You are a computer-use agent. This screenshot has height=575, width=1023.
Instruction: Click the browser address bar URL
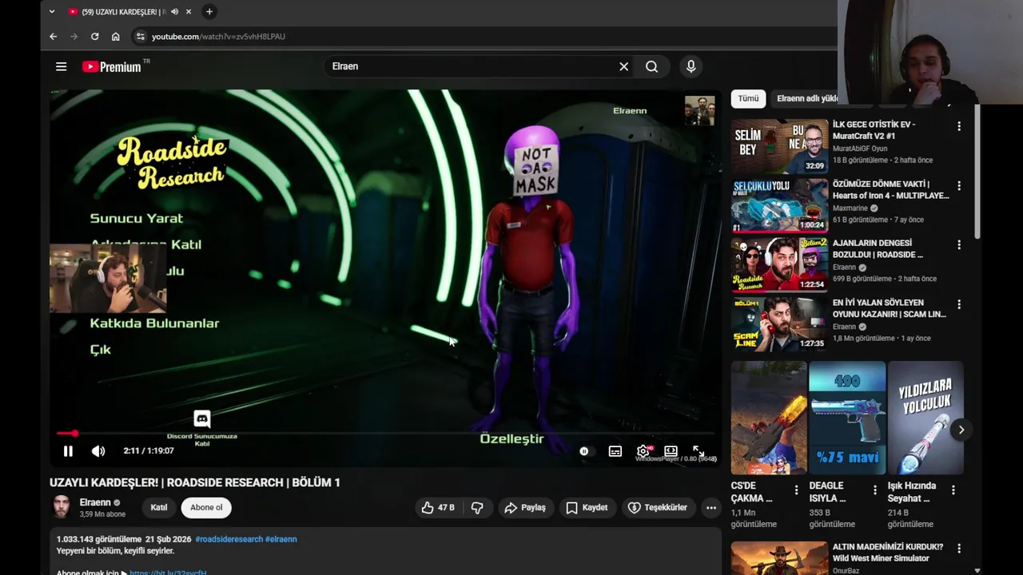(x=218, y=37)
